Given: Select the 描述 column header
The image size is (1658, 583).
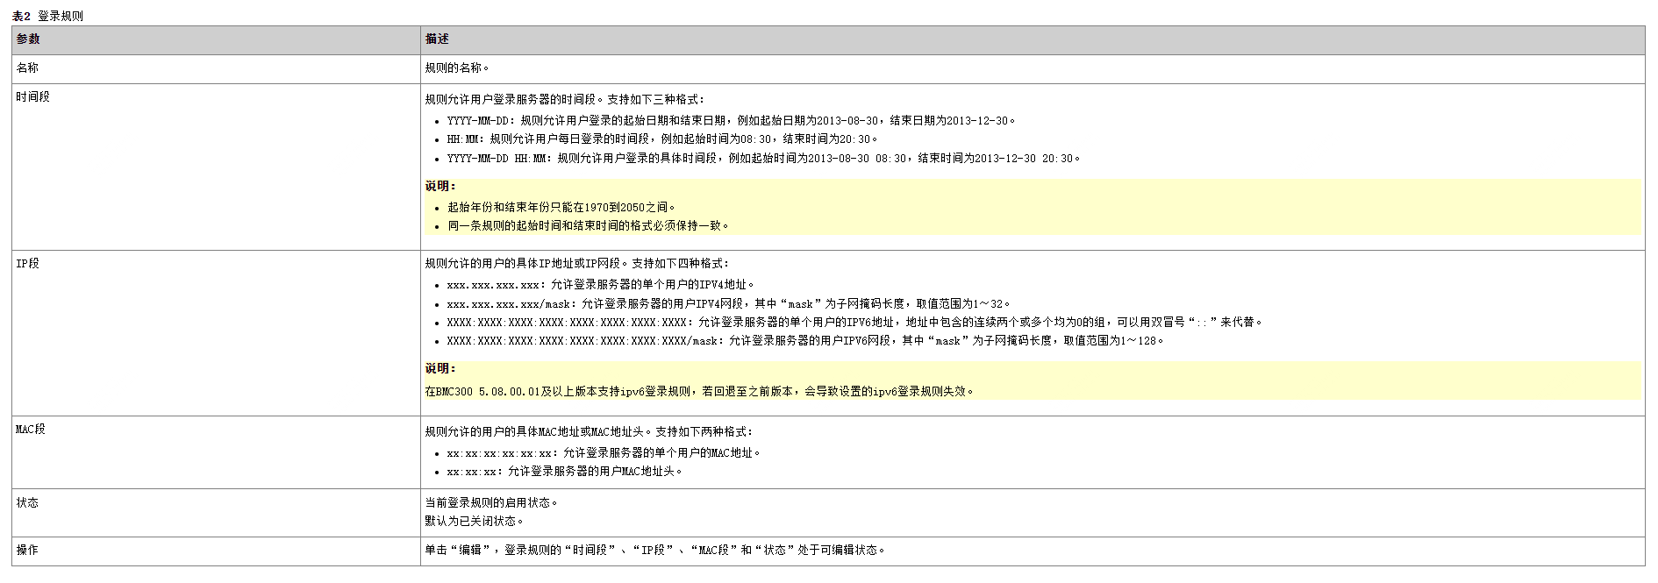Looking at the screenshot, I should click(x=437, y=39).
